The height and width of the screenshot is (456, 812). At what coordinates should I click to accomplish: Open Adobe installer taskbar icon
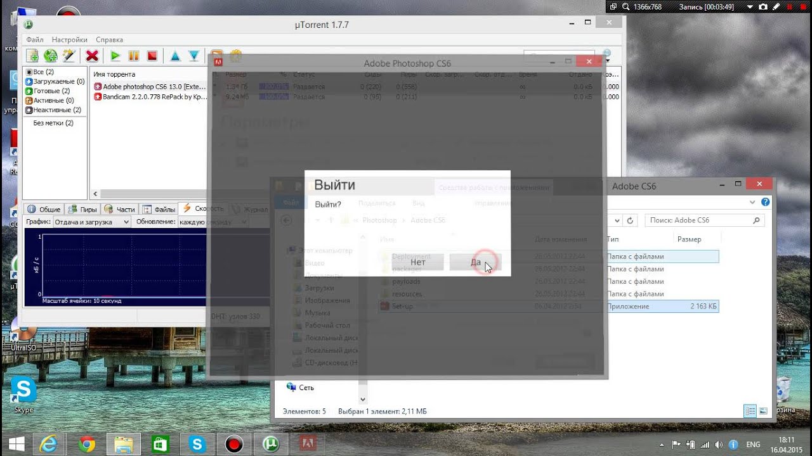point(308,444)
